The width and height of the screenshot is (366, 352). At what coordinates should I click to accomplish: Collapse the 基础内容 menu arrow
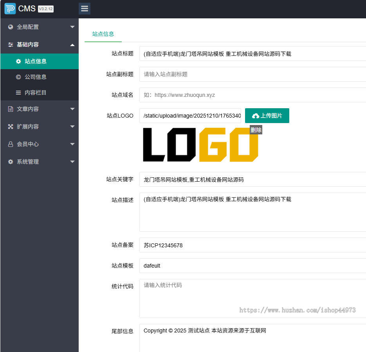pyautogui.click(x=72, y=45)
